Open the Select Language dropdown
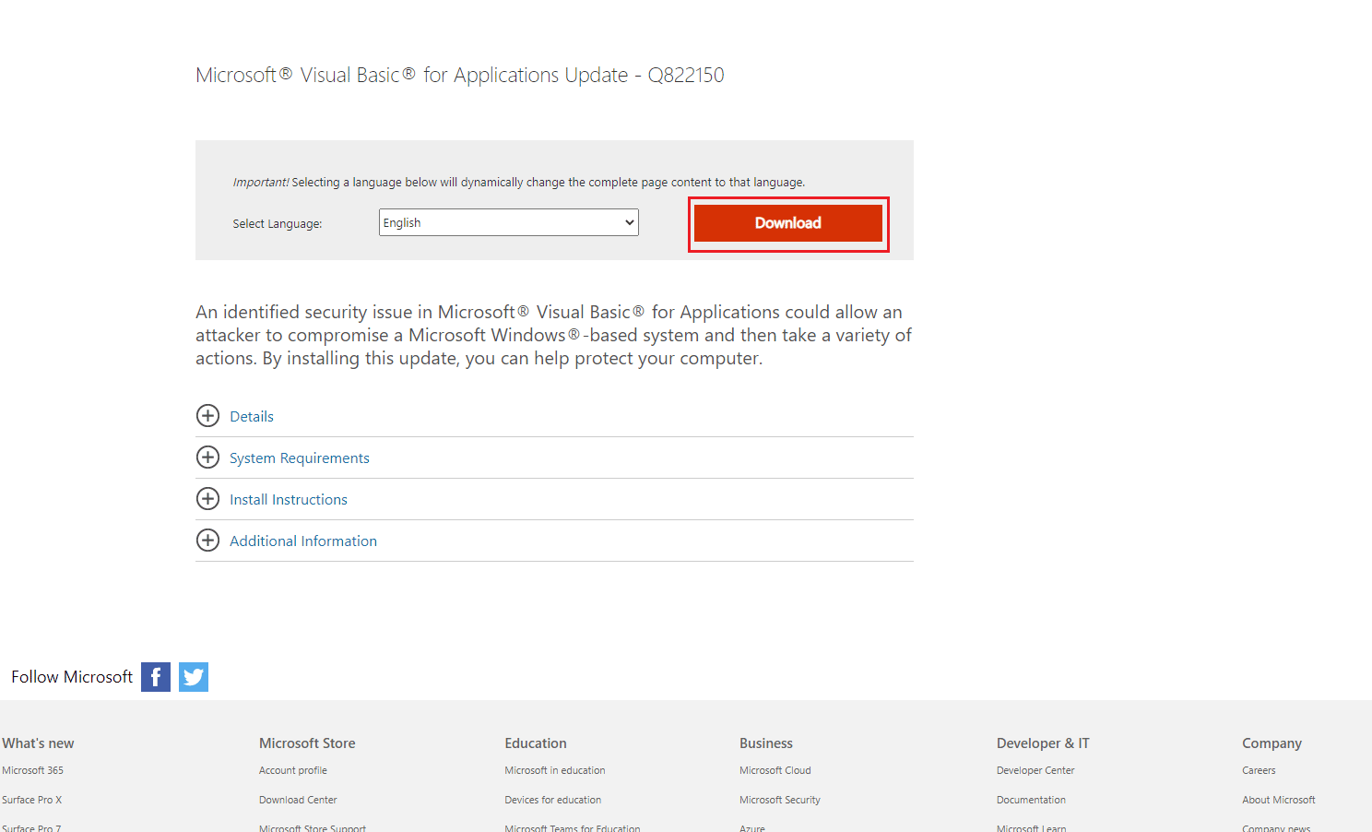 click(509, 222)
